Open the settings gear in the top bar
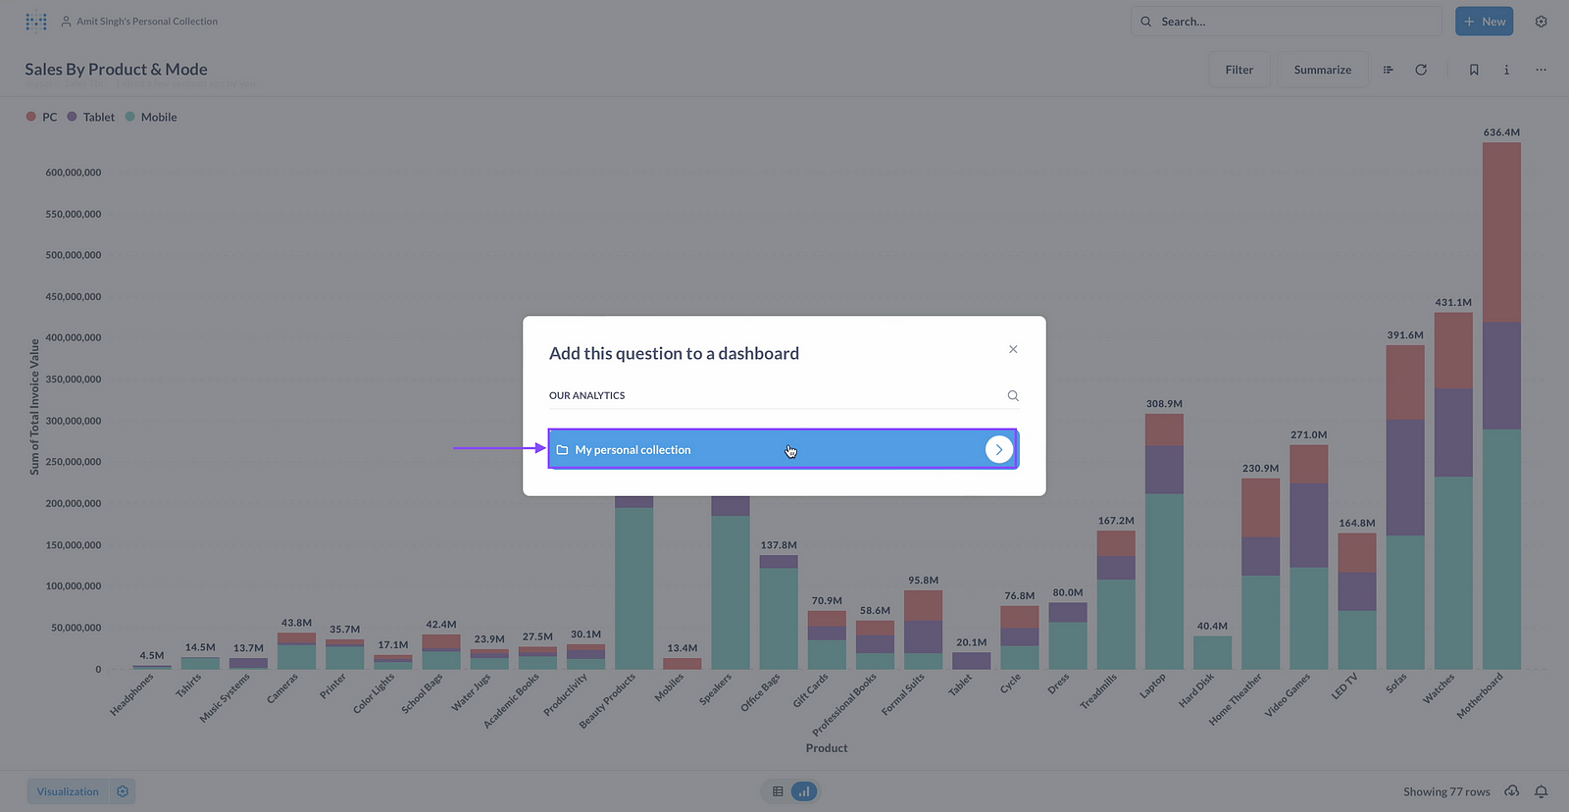 [x=1542, y=22]
